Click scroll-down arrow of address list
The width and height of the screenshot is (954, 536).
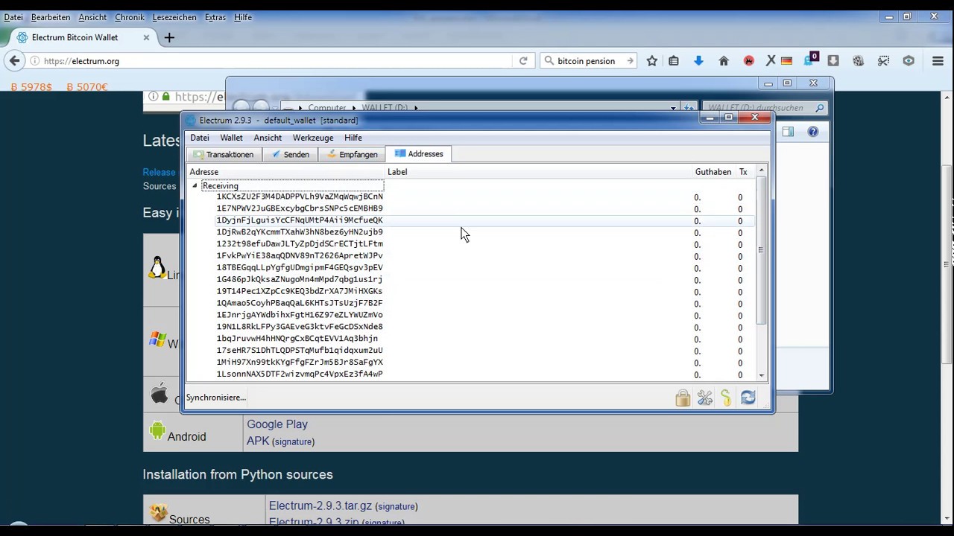pos(761,376)
